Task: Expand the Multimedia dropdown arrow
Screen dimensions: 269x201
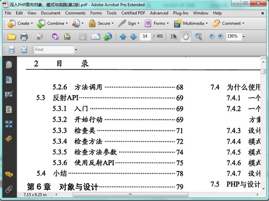Action: coord(207,23)
